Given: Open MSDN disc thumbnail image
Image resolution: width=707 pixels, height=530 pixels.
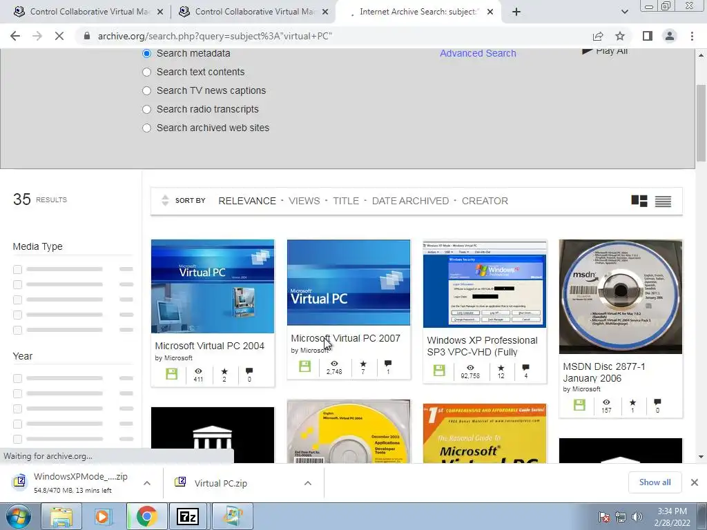Looking at the screenshot, I should (621, 297).
